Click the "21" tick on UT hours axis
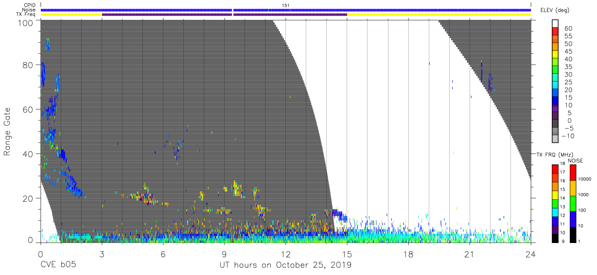The height and width of the screenshot is (275, 597). coord(470,254)
